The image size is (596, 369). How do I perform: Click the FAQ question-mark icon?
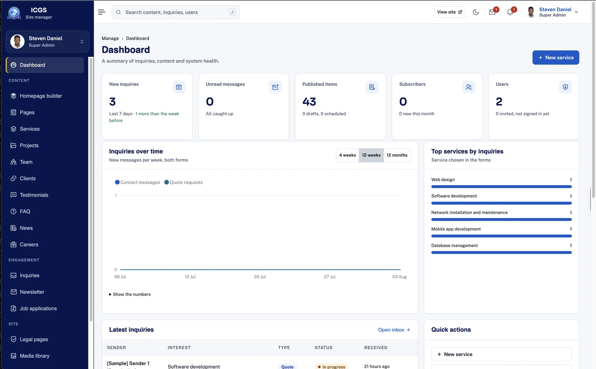tap(13, 211)
